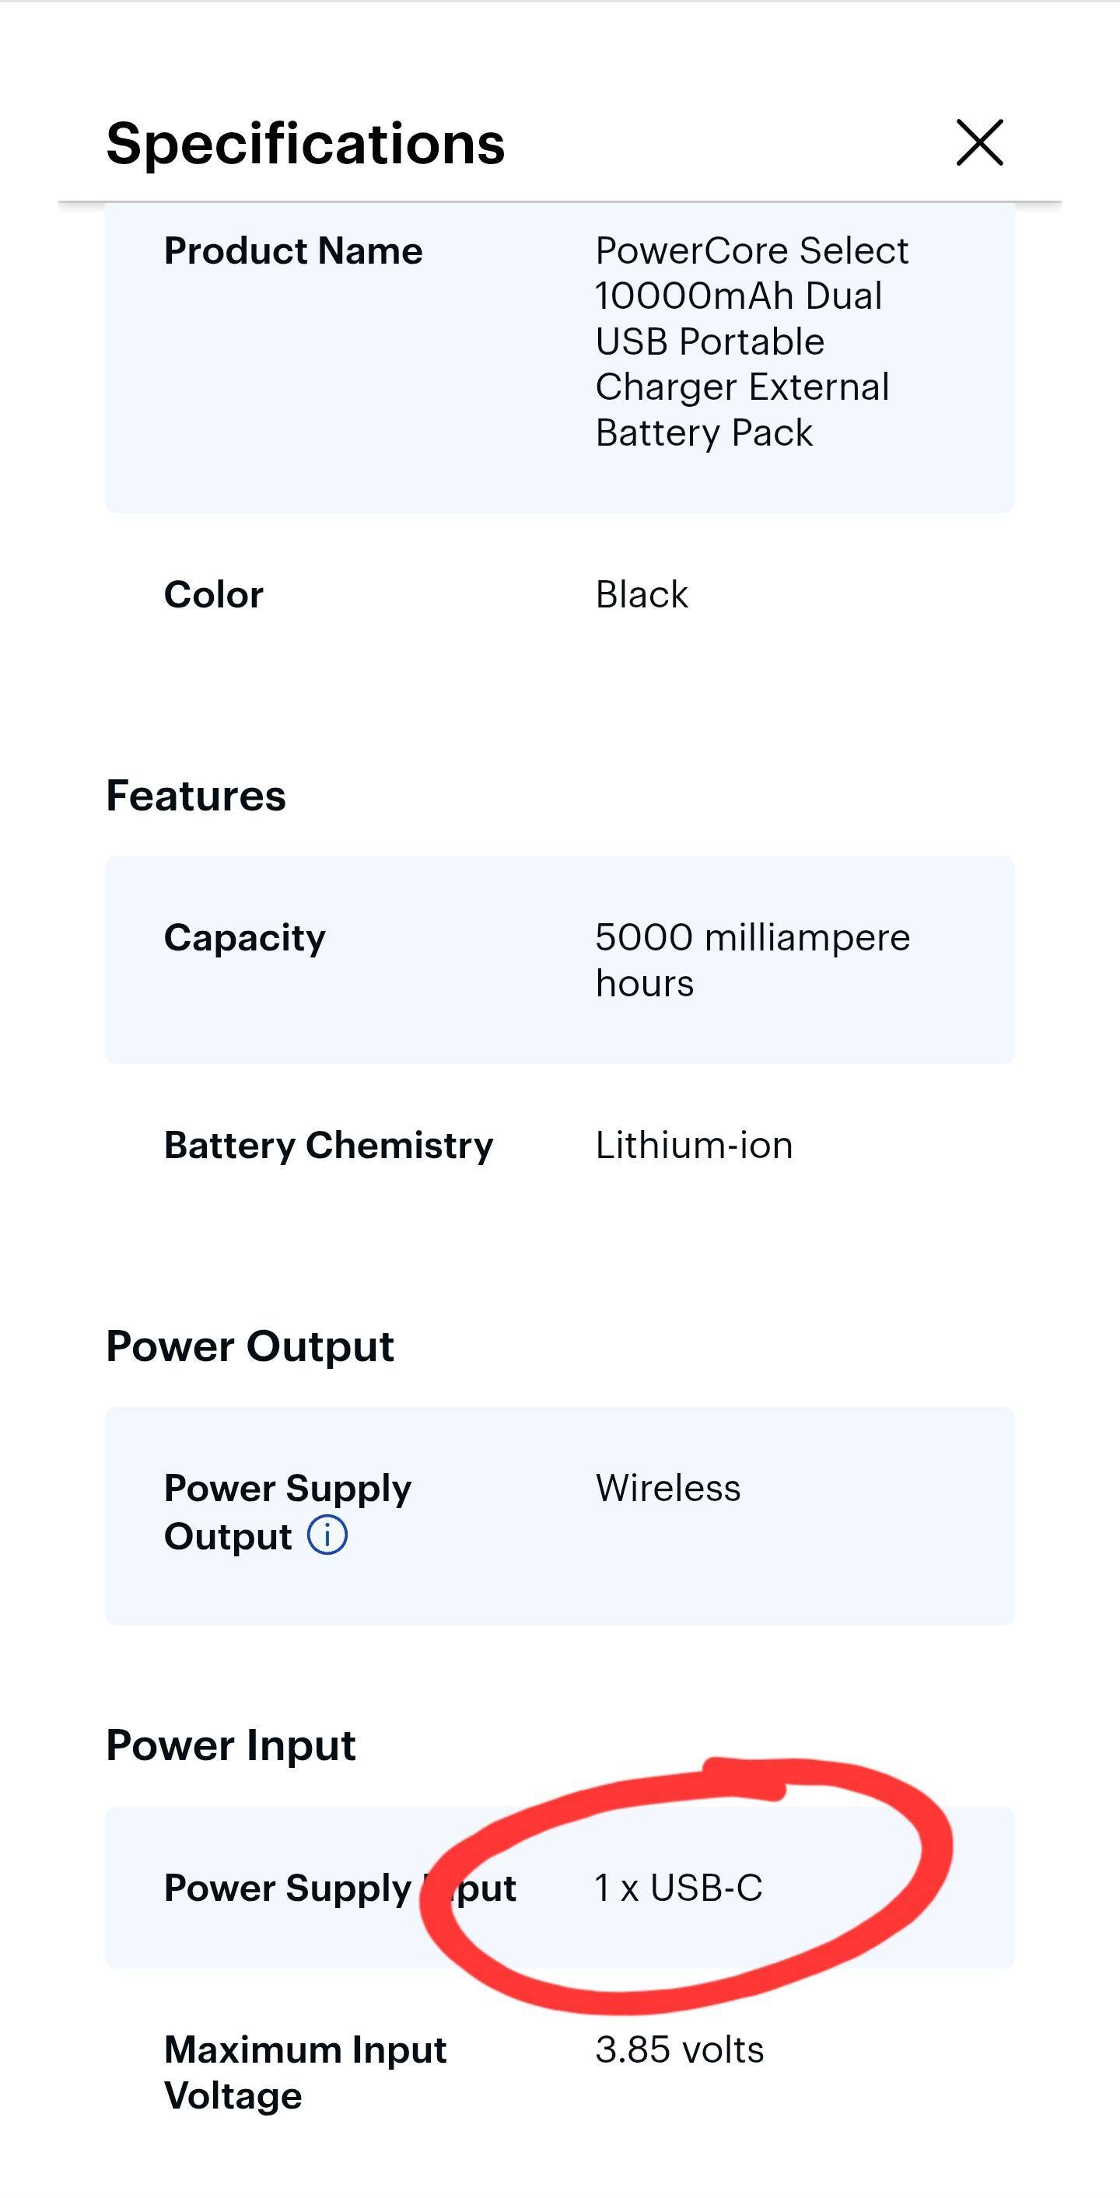Click the Lithium-ion value
This screenshot has height=2198, width=1120.
694,1145
